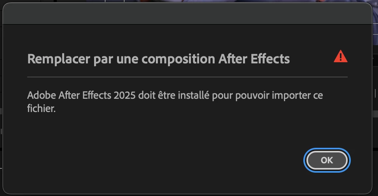This screenshot has height=196, width=378.
Task: Click the heading 'Remplacer par une composition After Effects'
Action: [158, 59]
